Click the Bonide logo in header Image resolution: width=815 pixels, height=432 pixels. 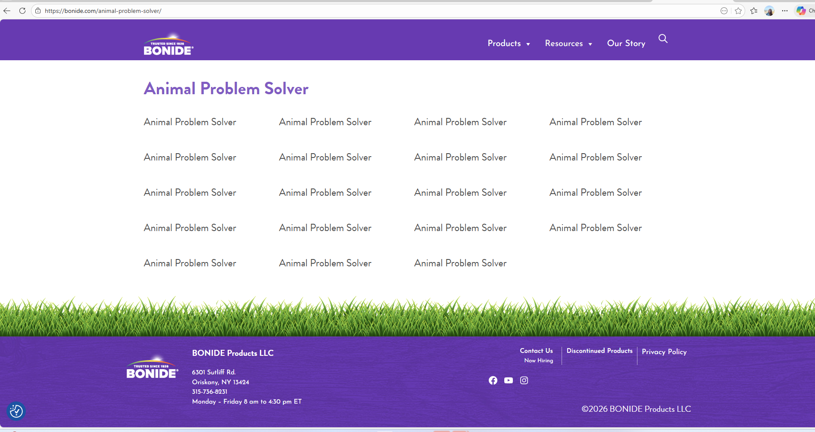coord(169,45)
